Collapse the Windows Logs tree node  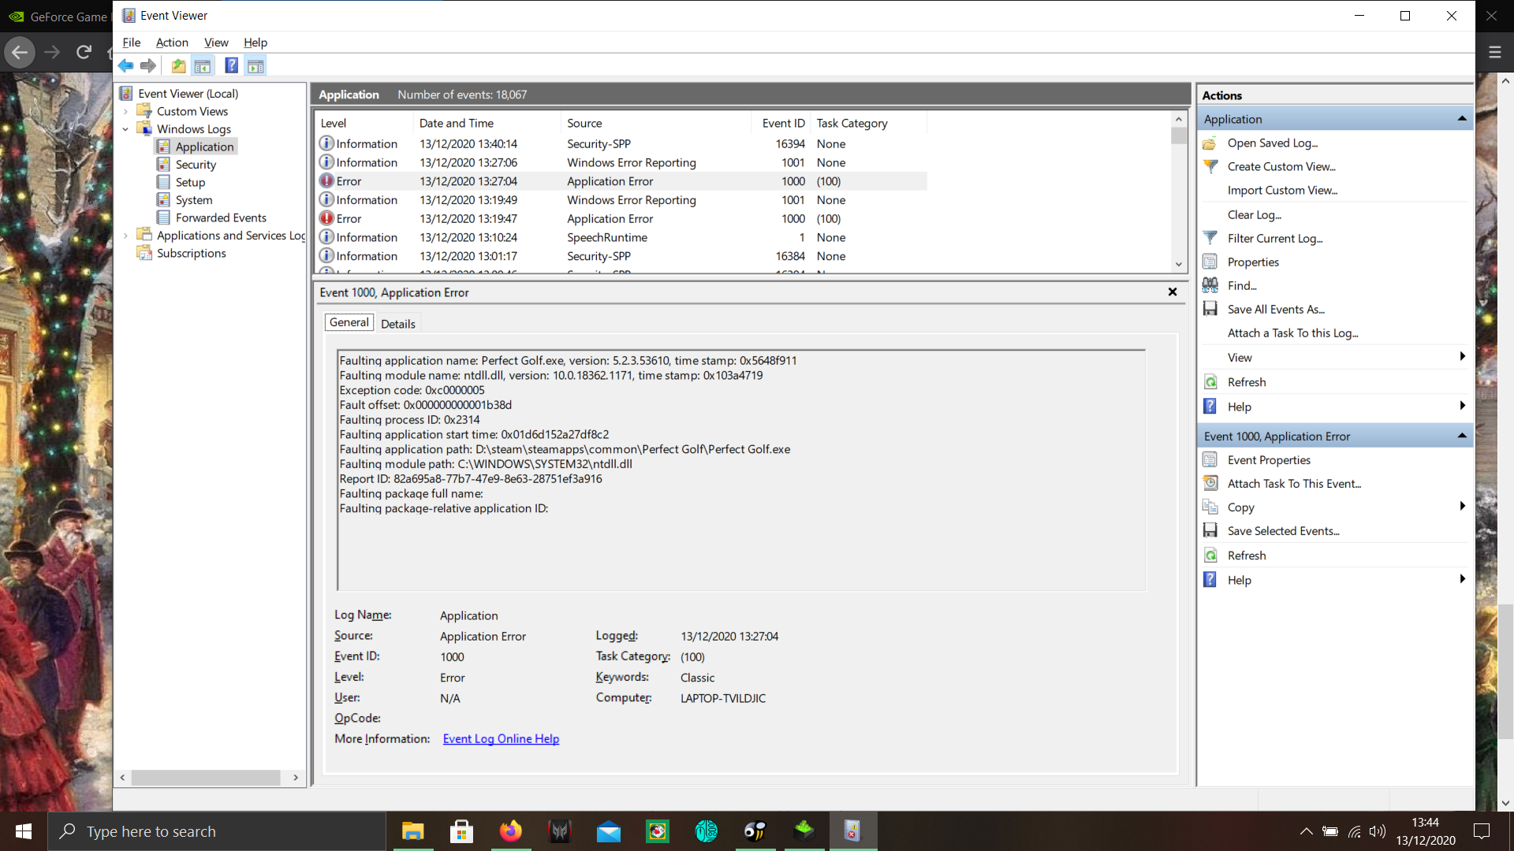[x=126, y=129]
